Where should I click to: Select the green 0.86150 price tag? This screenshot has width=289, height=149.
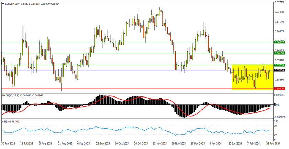(x=279, y=53)
